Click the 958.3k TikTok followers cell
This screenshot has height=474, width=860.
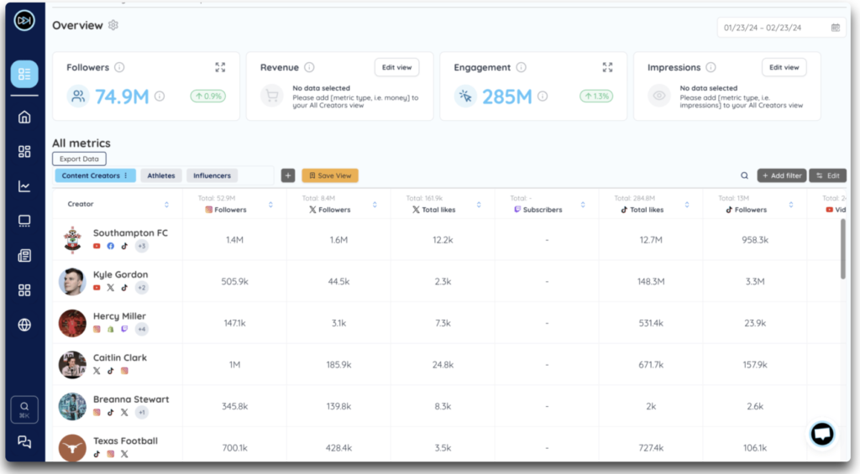pos(755,240)
